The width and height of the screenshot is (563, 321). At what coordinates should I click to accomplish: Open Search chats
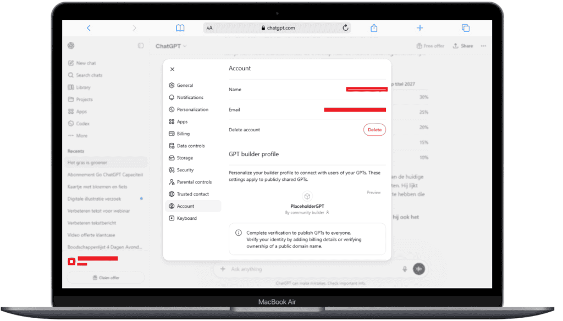pos(85,75)
